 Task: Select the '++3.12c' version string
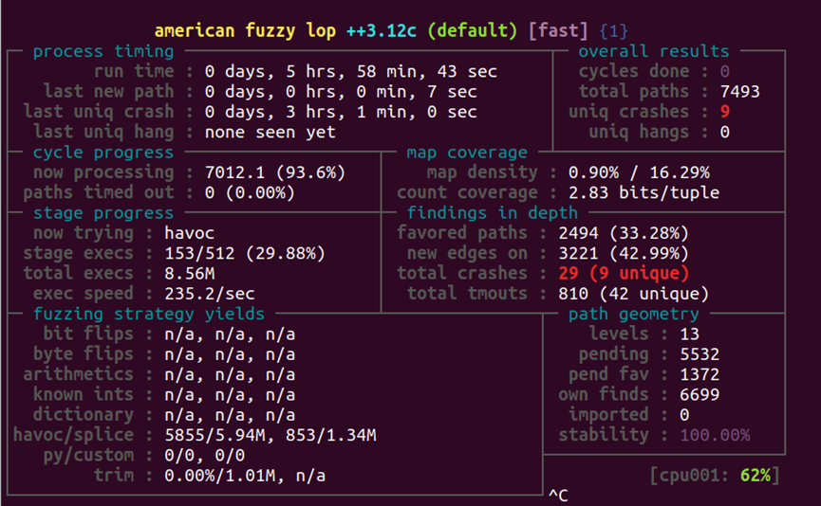[382, 31]
